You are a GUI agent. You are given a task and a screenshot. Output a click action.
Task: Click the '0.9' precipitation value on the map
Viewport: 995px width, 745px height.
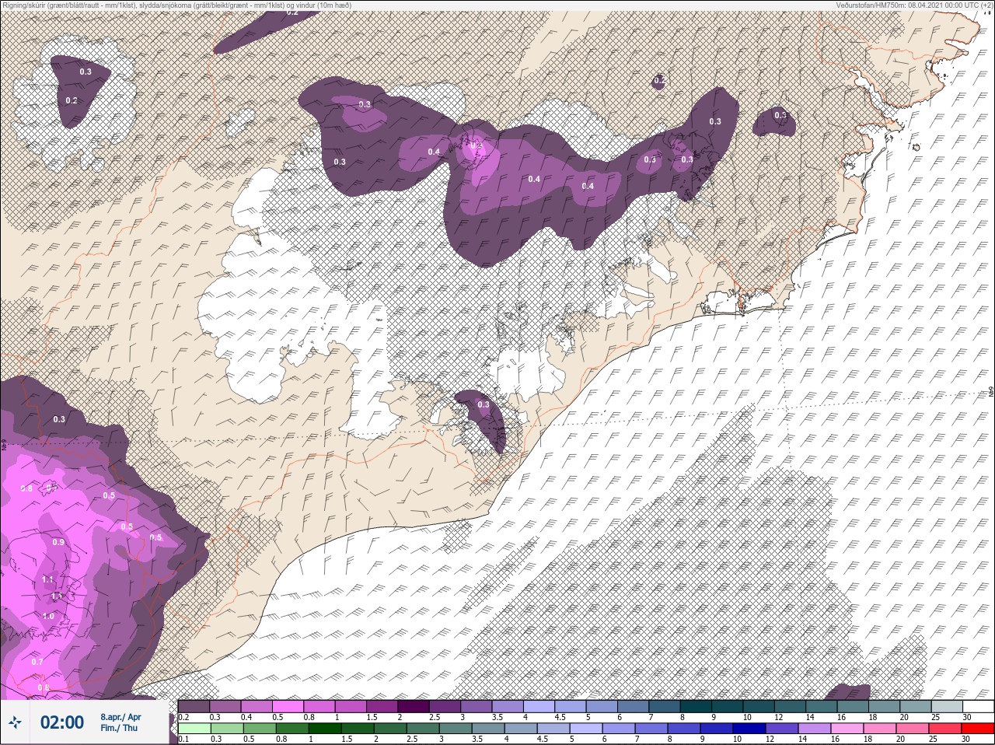(x=58, y=542)
